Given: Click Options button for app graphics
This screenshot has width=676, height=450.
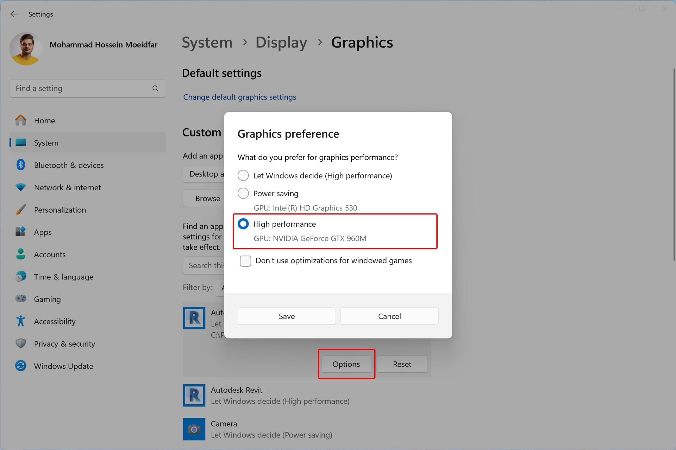Looking at the screenshot, I should (346, 364).
